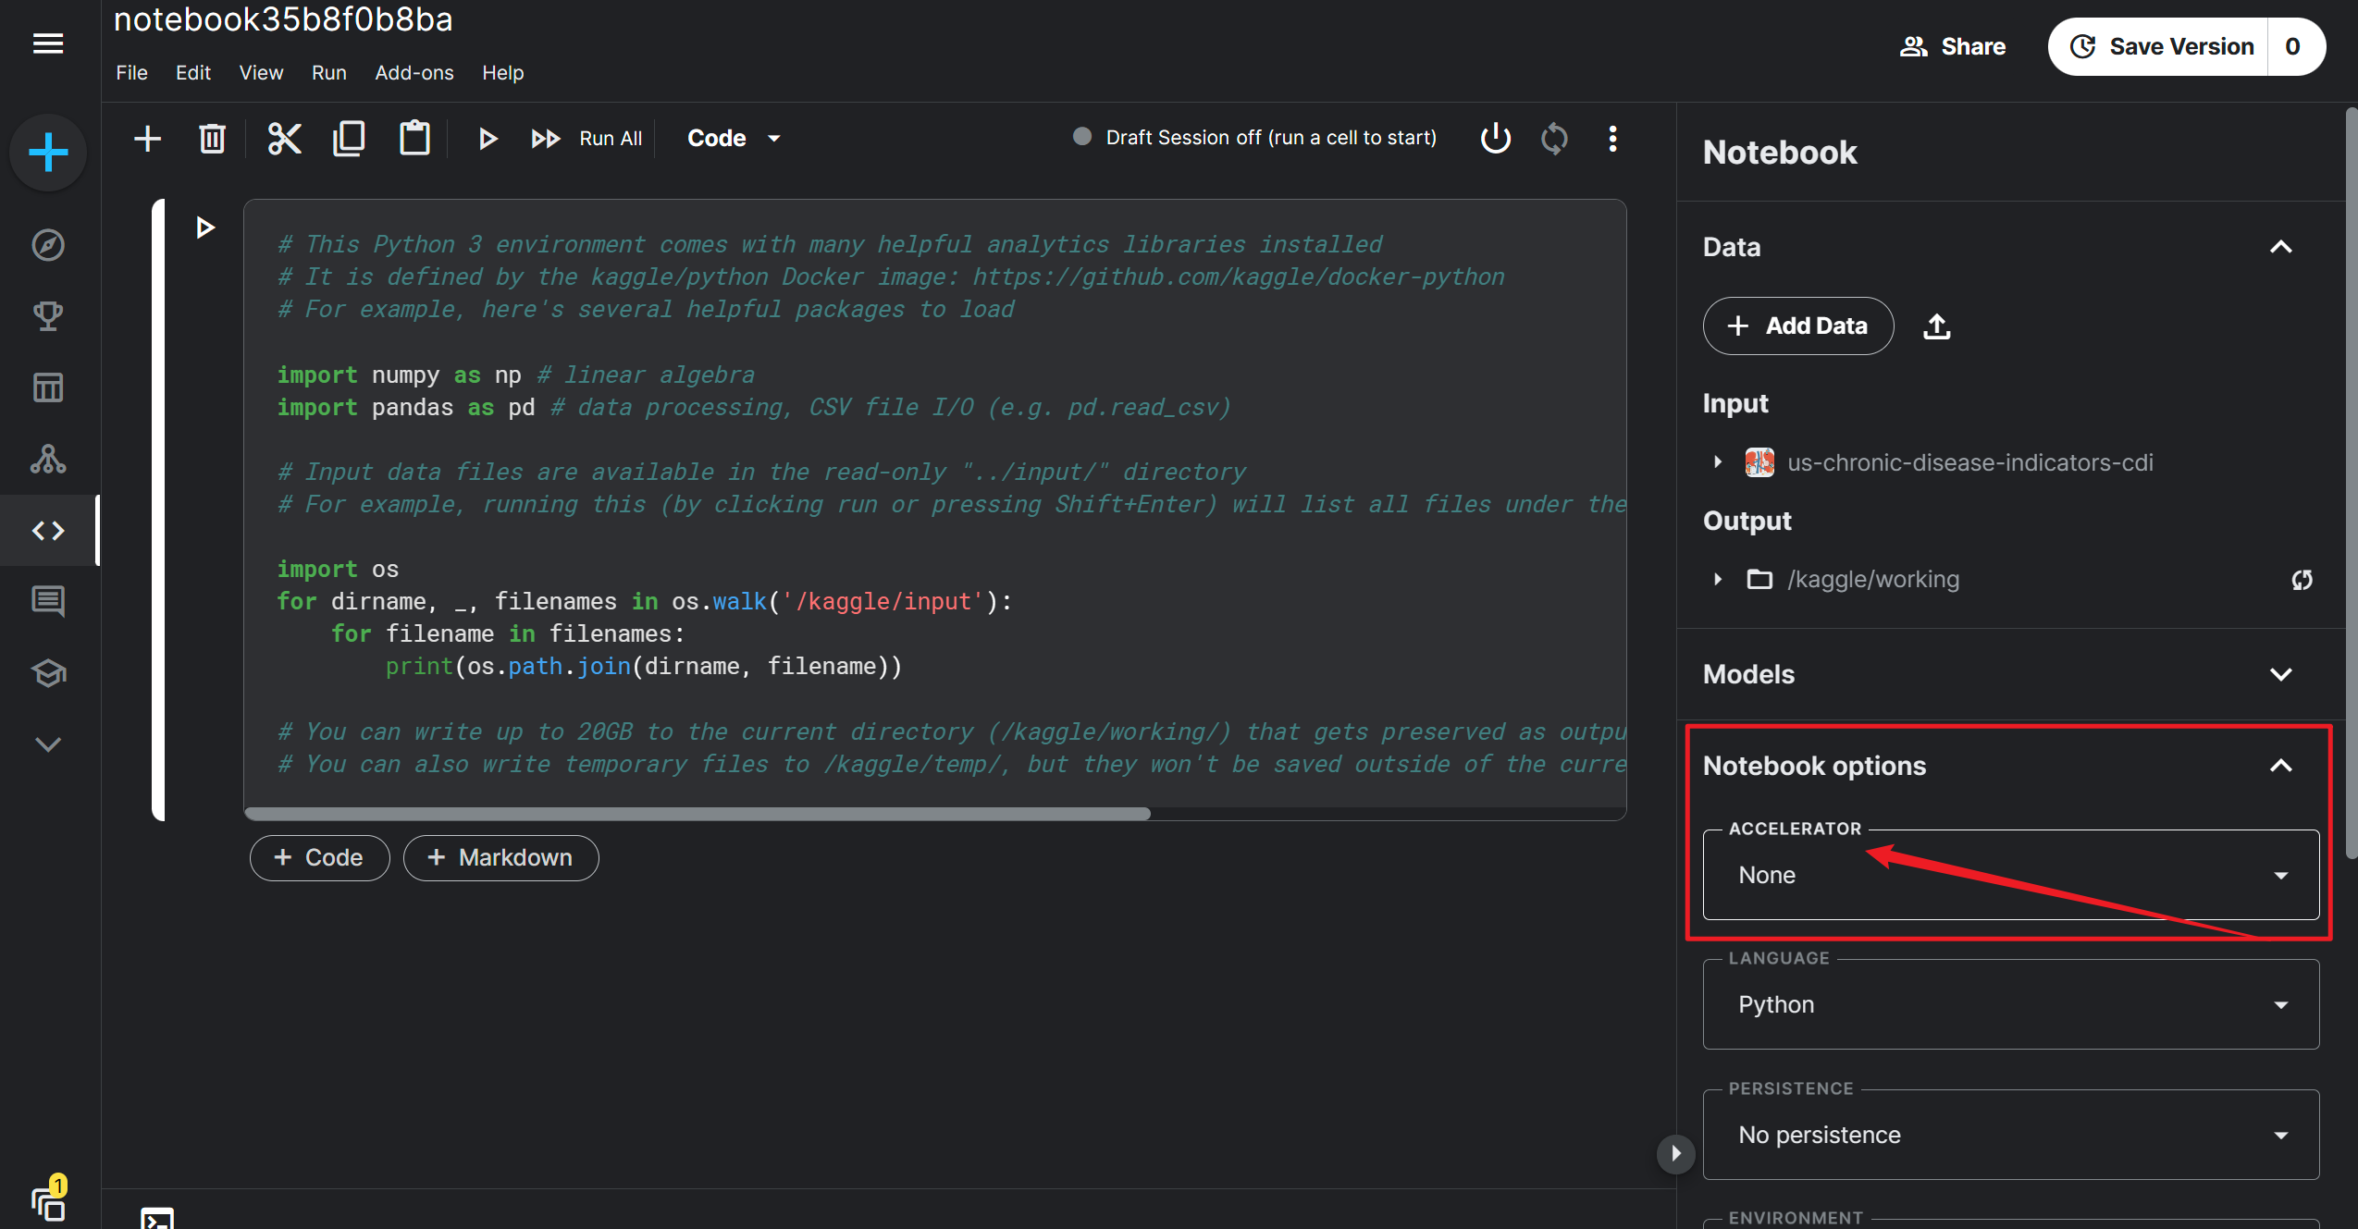Screen dimensions: 2358x1229
Task: Open the three-dot more options menu
Action: (x=1612, y=139)
